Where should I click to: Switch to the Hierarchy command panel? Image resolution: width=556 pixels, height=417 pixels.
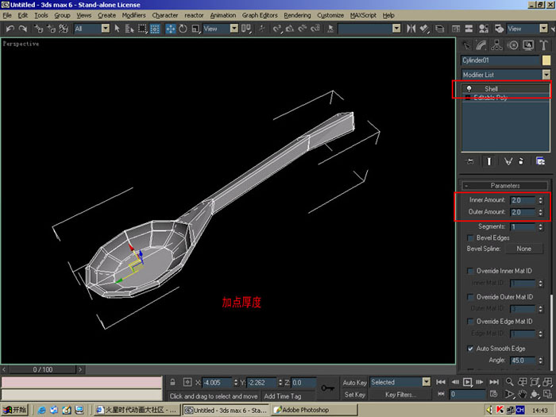tap(496, 45)
